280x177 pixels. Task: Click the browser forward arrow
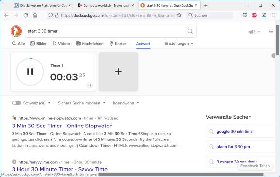point(16,15)
